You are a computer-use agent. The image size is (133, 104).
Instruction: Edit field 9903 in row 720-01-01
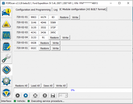point(34,17)
